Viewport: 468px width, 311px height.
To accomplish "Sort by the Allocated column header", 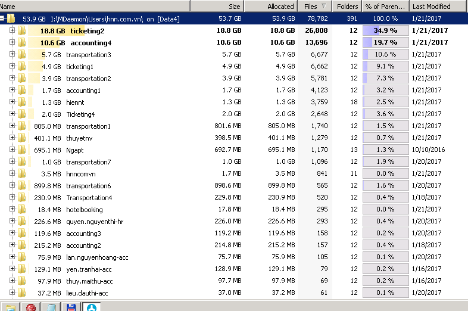I will 271,7.
